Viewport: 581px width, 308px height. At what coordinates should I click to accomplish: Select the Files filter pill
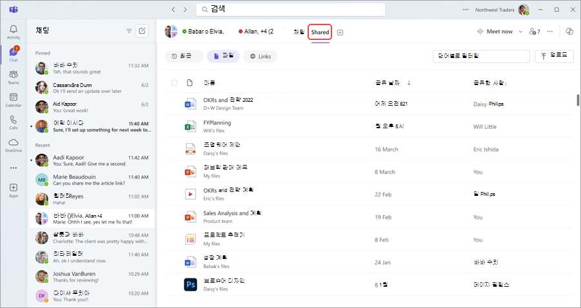223,56
